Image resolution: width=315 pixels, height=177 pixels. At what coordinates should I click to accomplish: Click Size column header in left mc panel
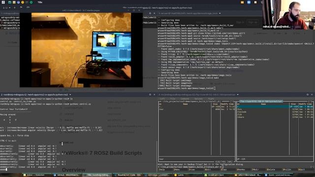point(216,104)
